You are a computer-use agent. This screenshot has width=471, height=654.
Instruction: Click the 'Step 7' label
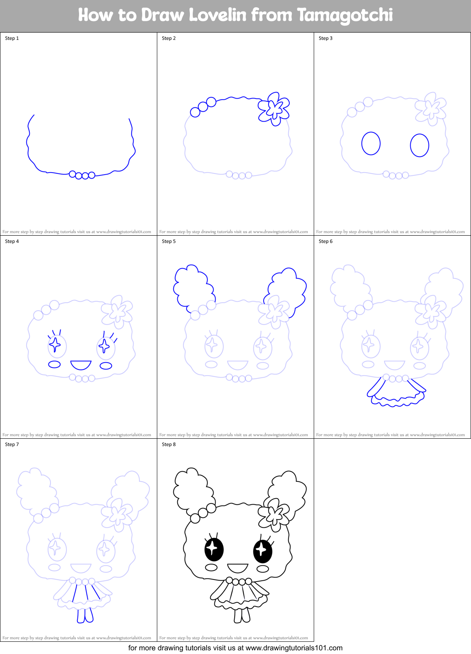click(x=12, y=444)
